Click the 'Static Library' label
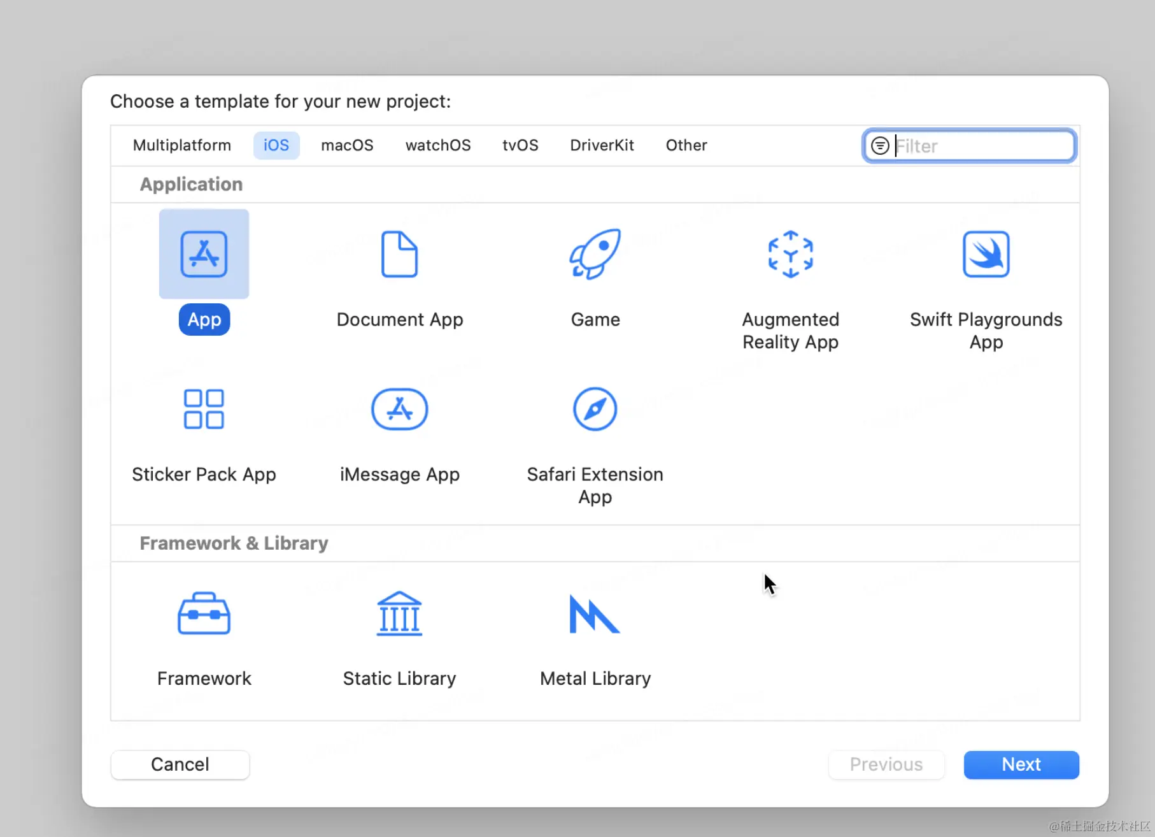The width and height of the screenshot is (1155, 837). tap(400, 678)
